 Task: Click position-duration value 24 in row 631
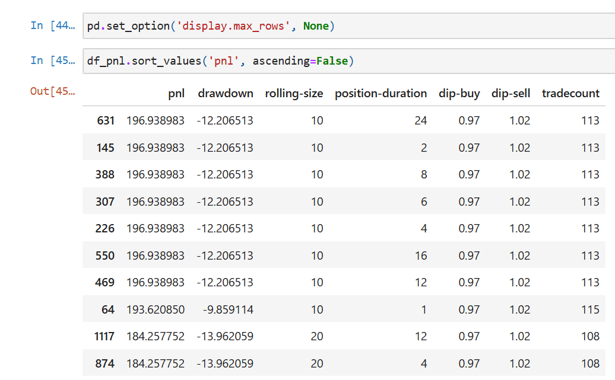point(420,121)
